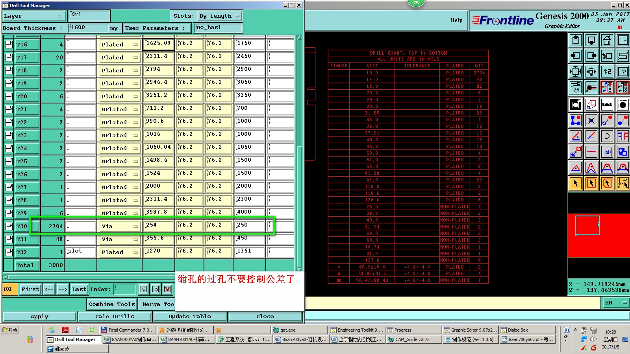Expand the T30 row plus box
Viewport: 630px width, 354px height.
(x=9, y=226)
